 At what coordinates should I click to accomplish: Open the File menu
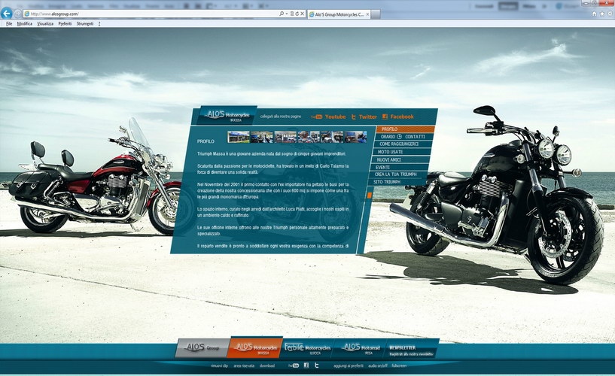(9, 23)
